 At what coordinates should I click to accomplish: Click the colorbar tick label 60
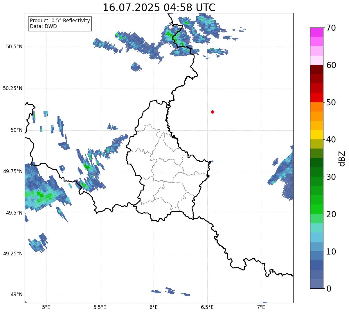[331, 65]
